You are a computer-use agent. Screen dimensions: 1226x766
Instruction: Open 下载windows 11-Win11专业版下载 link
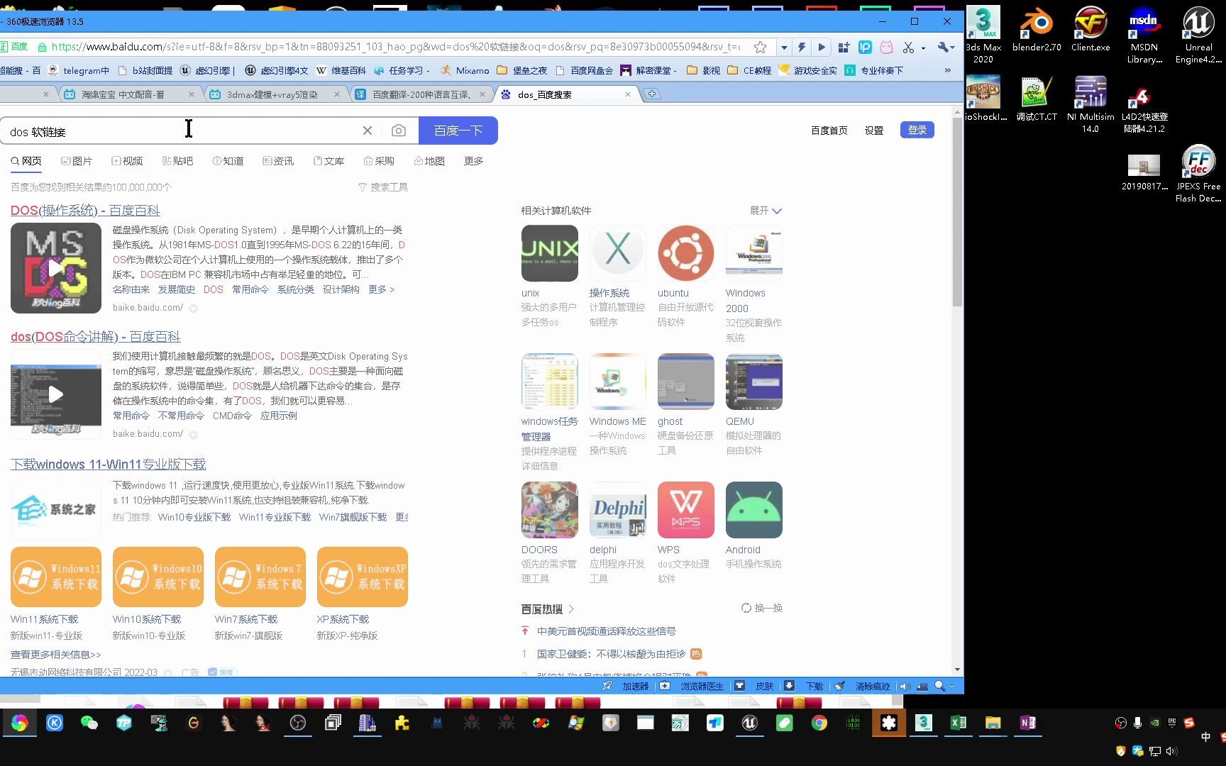pos(109,465)
